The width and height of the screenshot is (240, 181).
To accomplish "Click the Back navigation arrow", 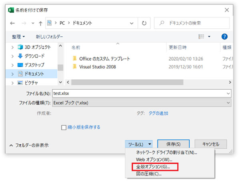I will [x=12, y=23].
